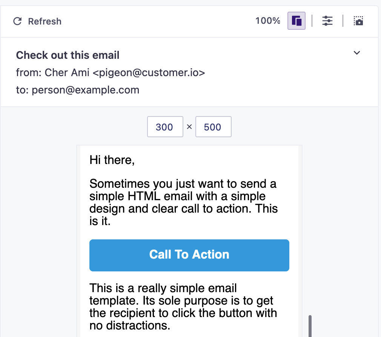Image resolution: width=381 pixels, height=337 pixels.
Task: Collapse email header with the chevron
Action: pos(357,53)
